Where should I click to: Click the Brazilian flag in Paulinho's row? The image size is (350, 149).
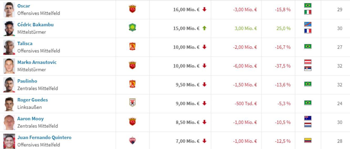click(x=308, y=84)
